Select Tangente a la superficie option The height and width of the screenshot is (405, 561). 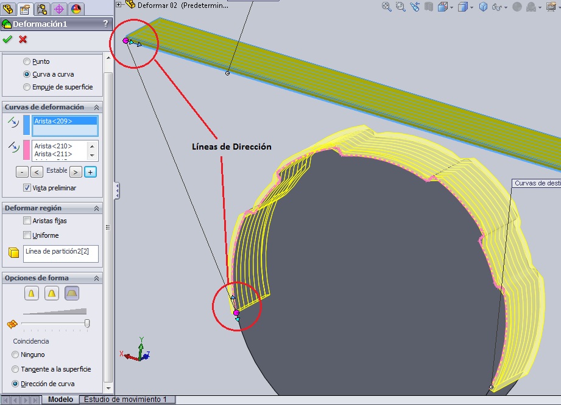pos(15,369)
